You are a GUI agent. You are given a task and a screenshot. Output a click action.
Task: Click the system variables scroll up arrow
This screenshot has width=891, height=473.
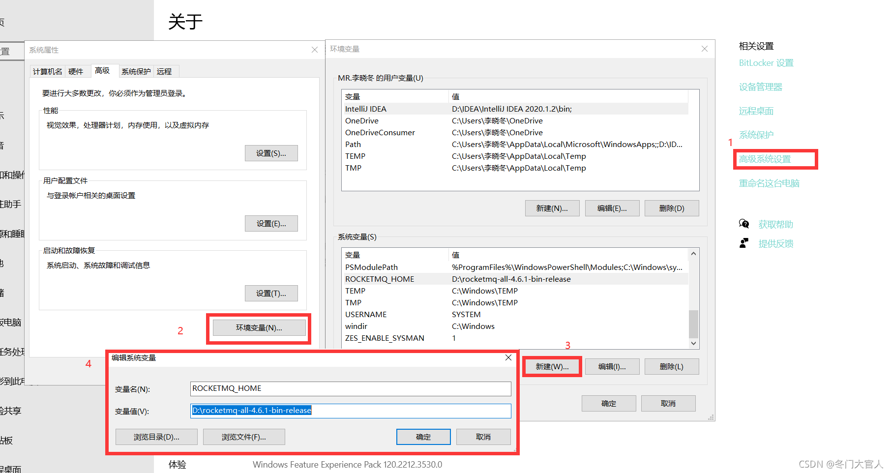[x=693, y=254]
